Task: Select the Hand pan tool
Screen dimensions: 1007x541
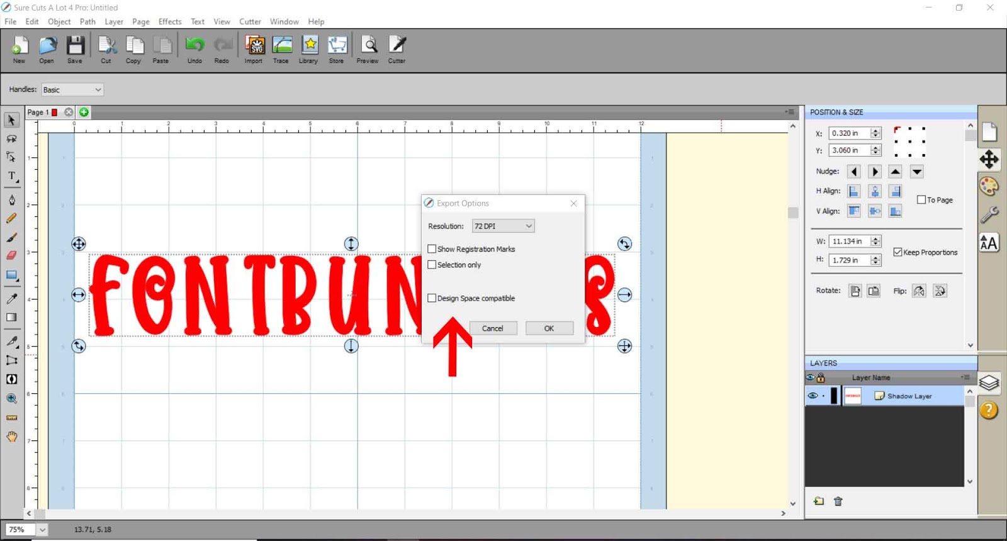Action: click(11, 437)
